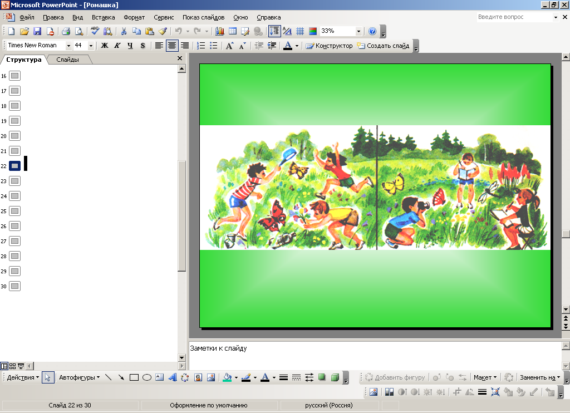
Task: Activate Format Painter brush
Action: point(163,31)
